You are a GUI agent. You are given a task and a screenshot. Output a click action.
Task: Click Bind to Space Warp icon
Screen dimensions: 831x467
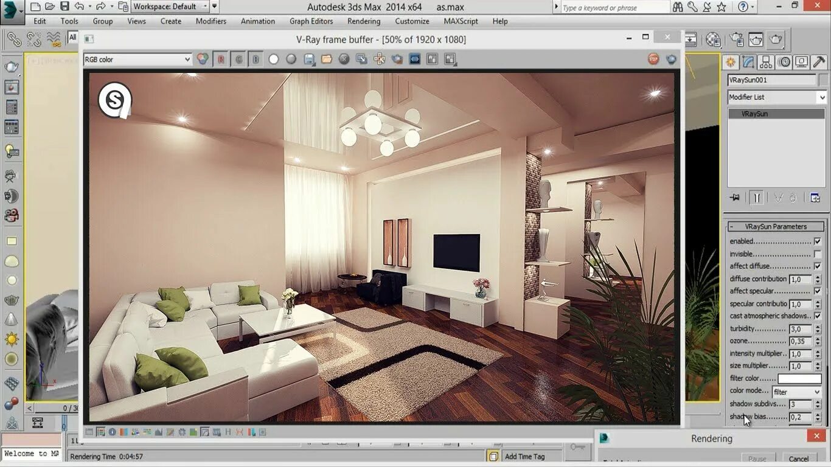click(x=54, y=40)
